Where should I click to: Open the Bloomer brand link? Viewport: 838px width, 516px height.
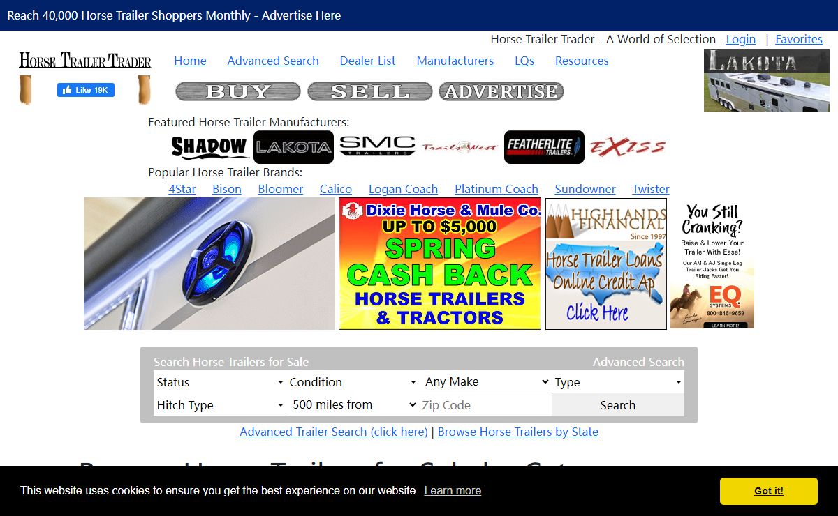(x=281, y=189)
